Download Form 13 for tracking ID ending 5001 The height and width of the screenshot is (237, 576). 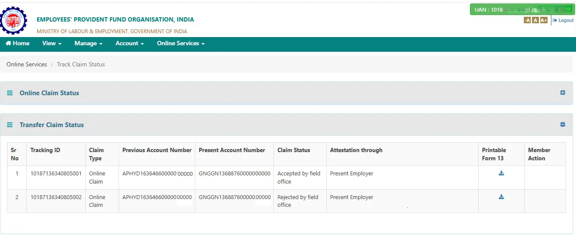pos(501,173)
